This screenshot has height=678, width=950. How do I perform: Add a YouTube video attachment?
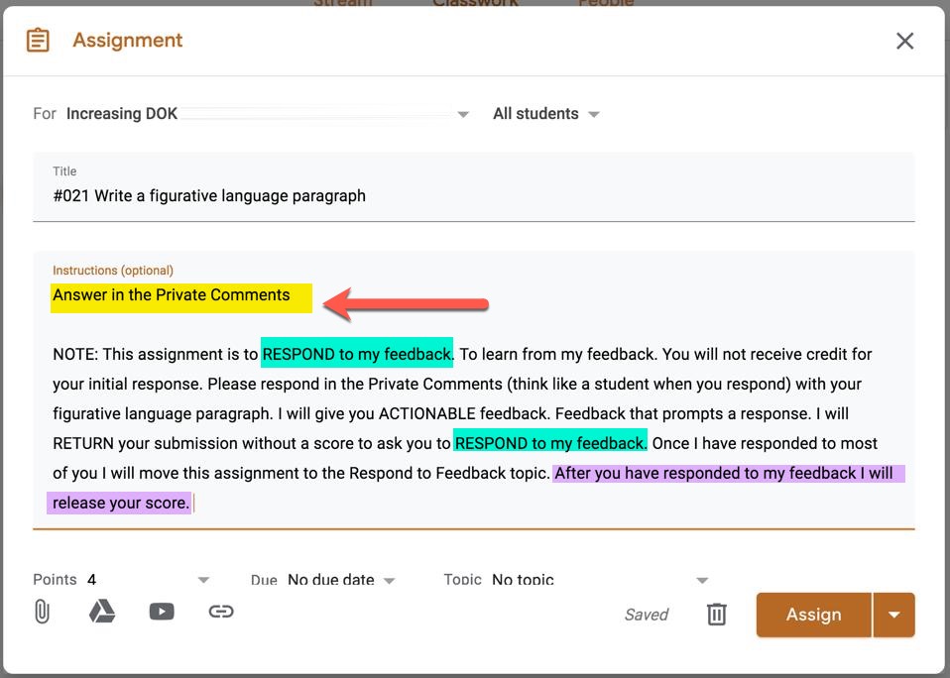pos(162,612)
